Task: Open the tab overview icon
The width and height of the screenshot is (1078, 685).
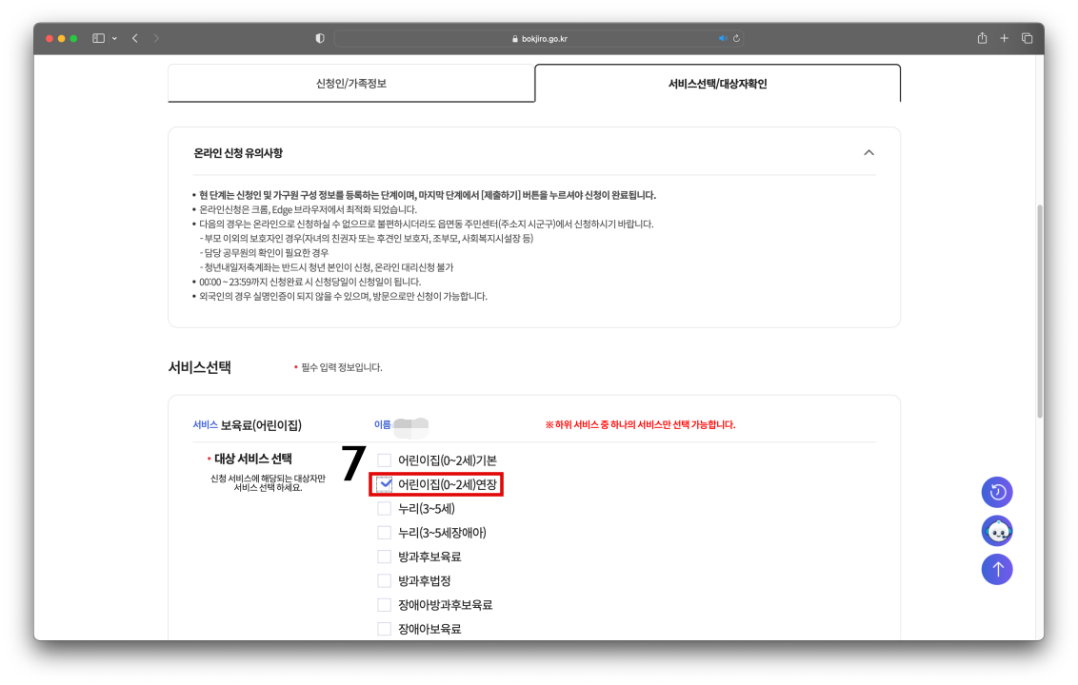Action: (1026, 39)
